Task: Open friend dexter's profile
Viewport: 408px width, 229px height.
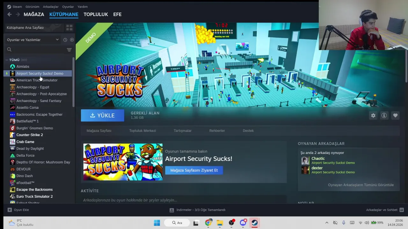Action: (x=317, y=168)
